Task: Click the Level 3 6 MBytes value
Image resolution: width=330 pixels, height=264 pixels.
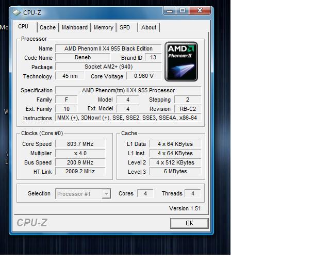Action: (175, 171)
